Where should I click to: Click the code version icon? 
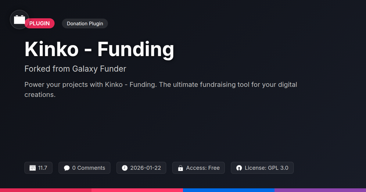(33, 168)
